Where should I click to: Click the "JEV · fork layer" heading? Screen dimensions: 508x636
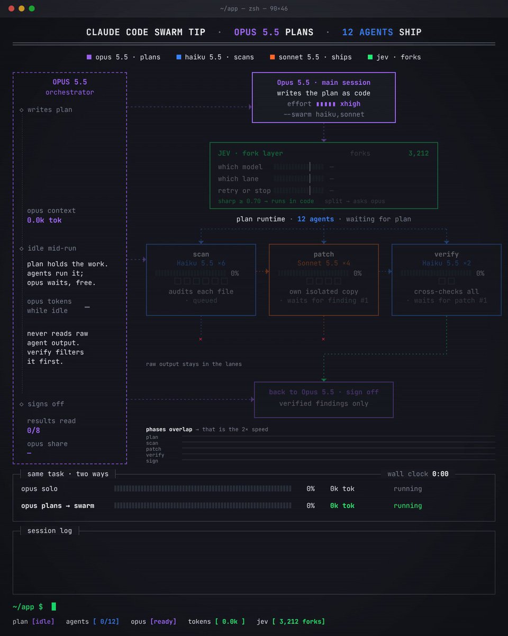click(250, 153)
